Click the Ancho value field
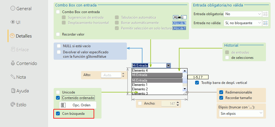The height and width of the screenshot is (127, 275). tap(169, 103)
